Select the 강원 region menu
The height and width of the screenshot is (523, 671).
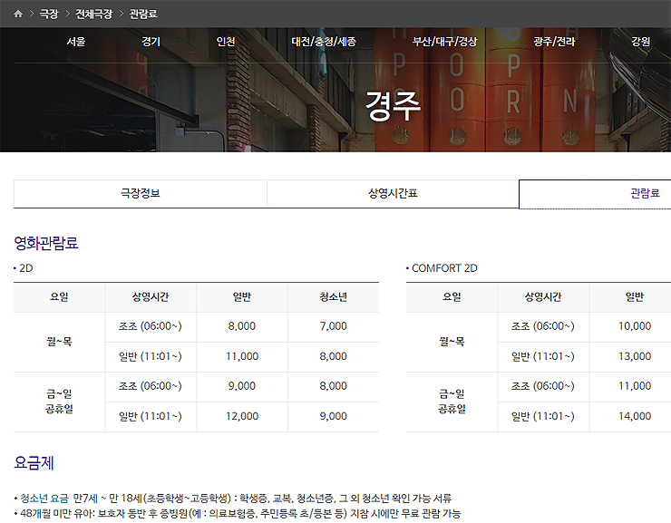640,42
